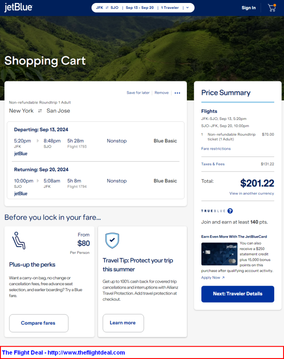Click the shield checkmark travel protection icon

112,240
